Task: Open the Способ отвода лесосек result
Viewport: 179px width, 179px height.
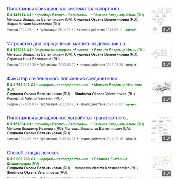Action: pos(33,153)
